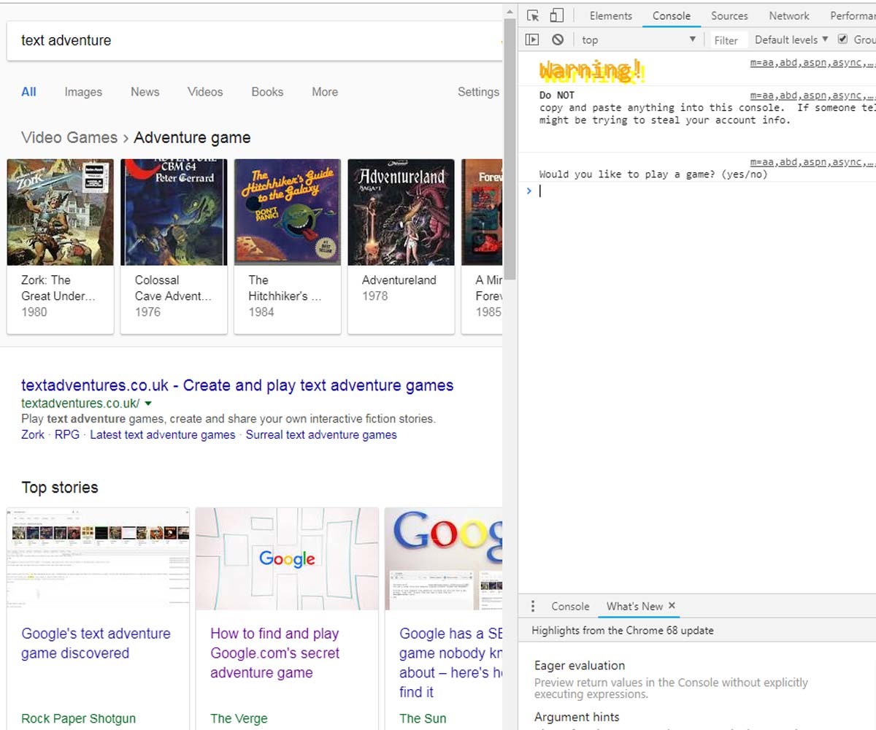This screenshot has height=730, width=876.
Task: Clear console with the block icon
Action: point(558,39)
